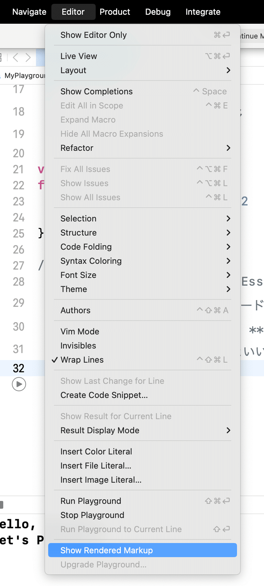Choose Insert Color Literal
The height and width of the screenshot is (586, 264).
coord(143,451)
